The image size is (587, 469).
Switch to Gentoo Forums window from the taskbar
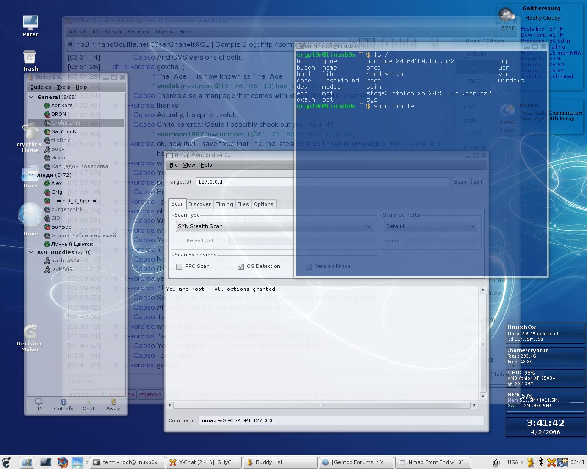355,462
